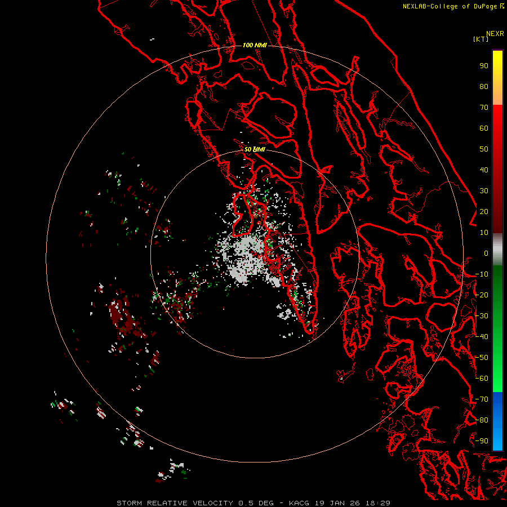The image size is (507, 507).
Task: Click the gray zero-velocity color bar segment
Action: (497, 250)
